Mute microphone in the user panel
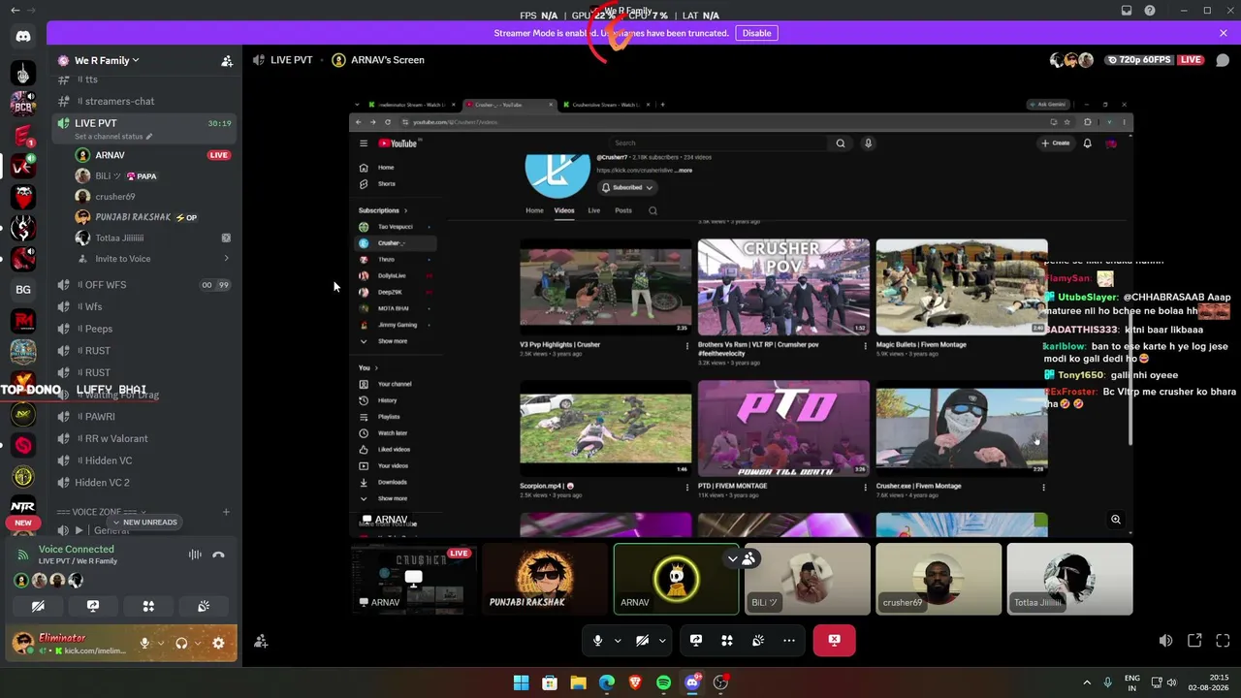Image resolution: width=1241 pixels, height=698 pixels. coord(144,643)
